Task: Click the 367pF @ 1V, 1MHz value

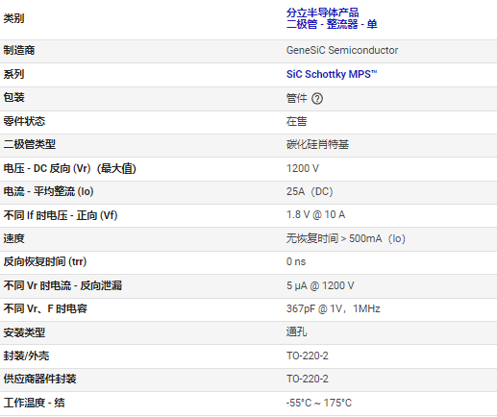Action: (333, 308)
